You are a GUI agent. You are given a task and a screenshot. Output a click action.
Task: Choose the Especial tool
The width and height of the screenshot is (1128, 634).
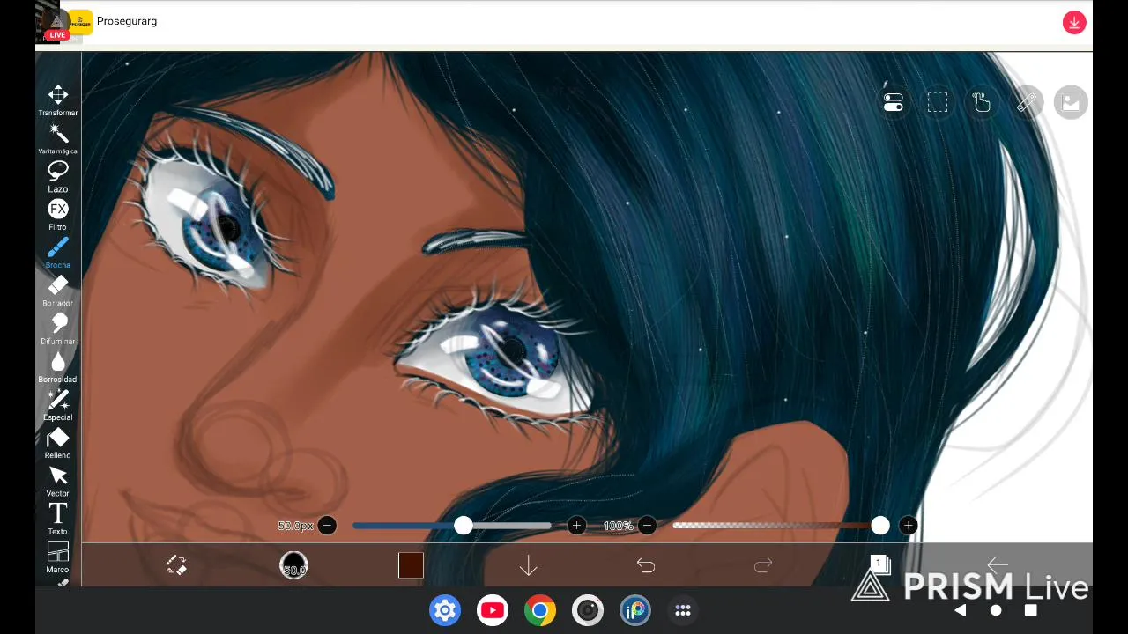coord(58,404)
